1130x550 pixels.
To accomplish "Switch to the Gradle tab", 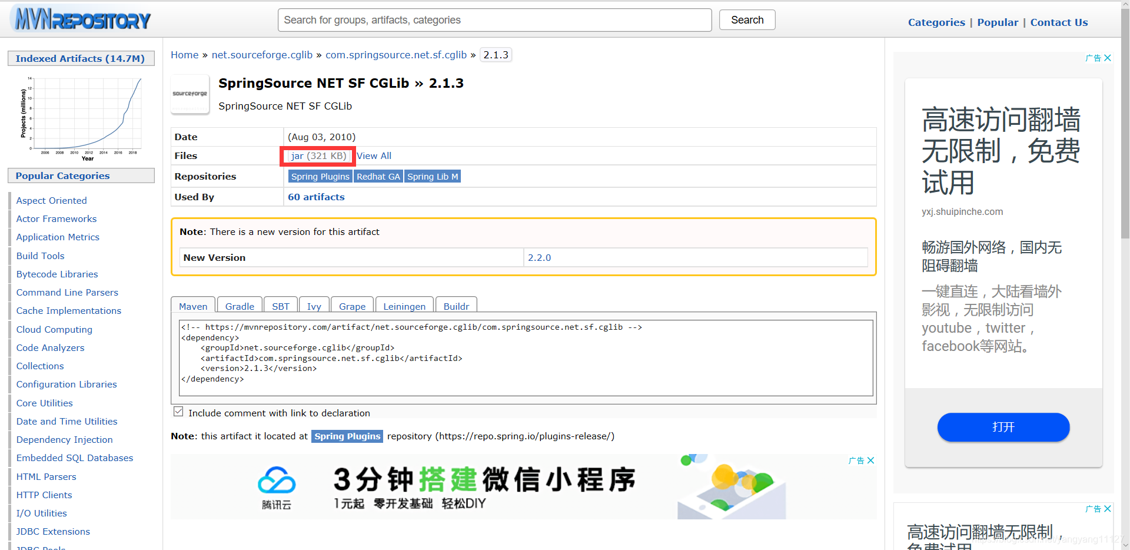I will click(239, 306).
